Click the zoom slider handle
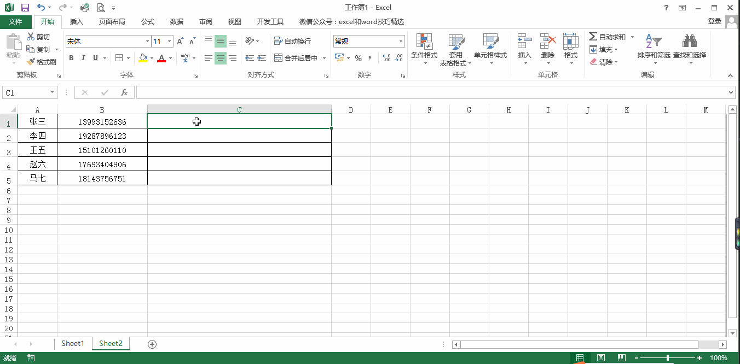This screenshot has width=740, height=364. pyautogui.click(x=668, y=358)
